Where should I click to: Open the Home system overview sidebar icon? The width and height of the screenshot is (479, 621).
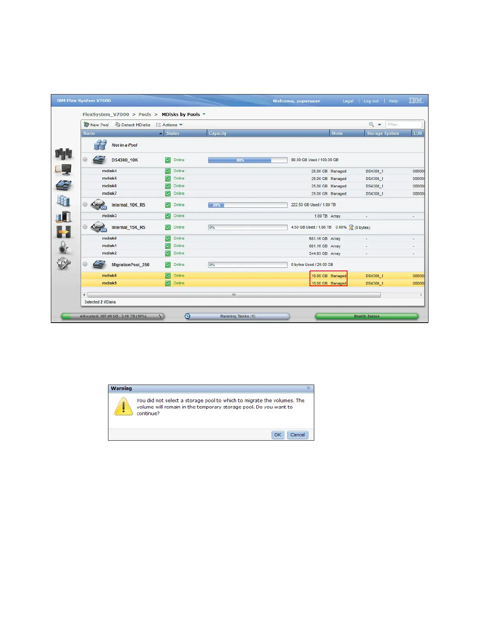click(x=63, y=154)
